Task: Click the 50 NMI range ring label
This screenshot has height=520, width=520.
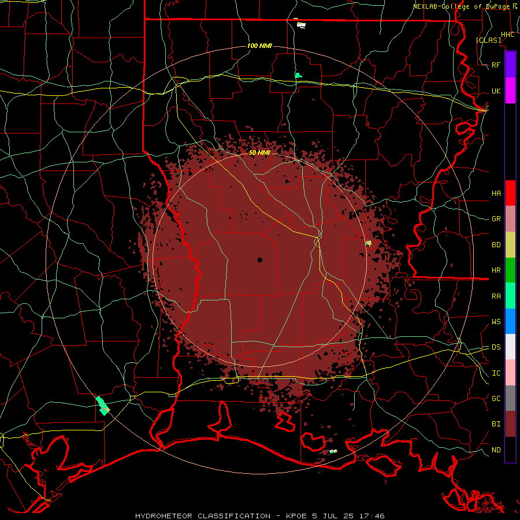Action: (x=259, y=153)
